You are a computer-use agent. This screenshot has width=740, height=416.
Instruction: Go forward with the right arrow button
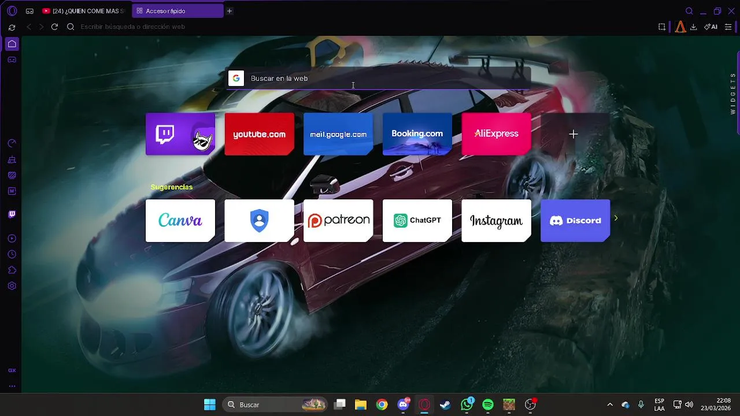tap(41, 27)
